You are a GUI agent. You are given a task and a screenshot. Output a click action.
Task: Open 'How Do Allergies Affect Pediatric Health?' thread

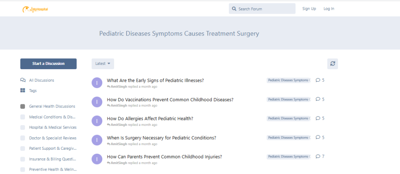(150, 118)
